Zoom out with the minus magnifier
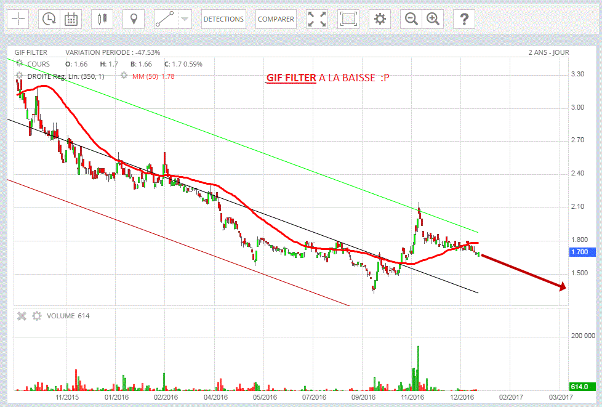 coord(411,19)
